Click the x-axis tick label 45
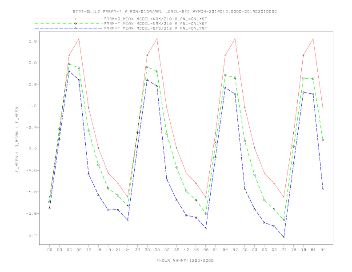Screen dimensions: 352x272 click(x=196, y=250)
